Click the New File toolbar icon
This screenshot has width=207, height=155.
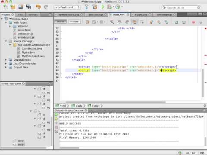[6, 7]
